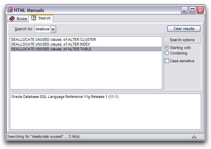Select DEALLOCATE UNUSED clause, of ALTER TABLE
The width and height of the screenshot is (211, 149).
[86, 49]
